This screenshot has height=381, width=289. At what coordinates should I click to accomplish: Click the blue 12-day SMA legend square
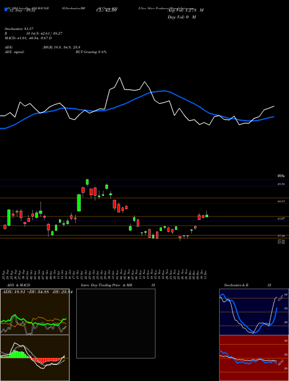tap(6, 9)
